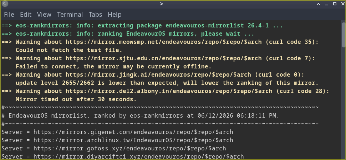Click the mirror.meowsmp.net warning URL
This screenshot has width=346, height=160.
[x=163, y=42]
